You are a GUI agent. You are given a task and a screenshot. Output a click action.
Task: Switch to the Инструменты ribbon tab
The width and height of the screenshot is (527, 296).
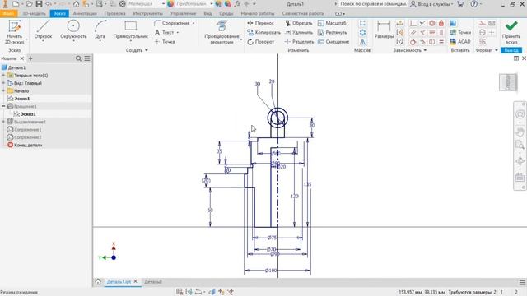(148, 13)
